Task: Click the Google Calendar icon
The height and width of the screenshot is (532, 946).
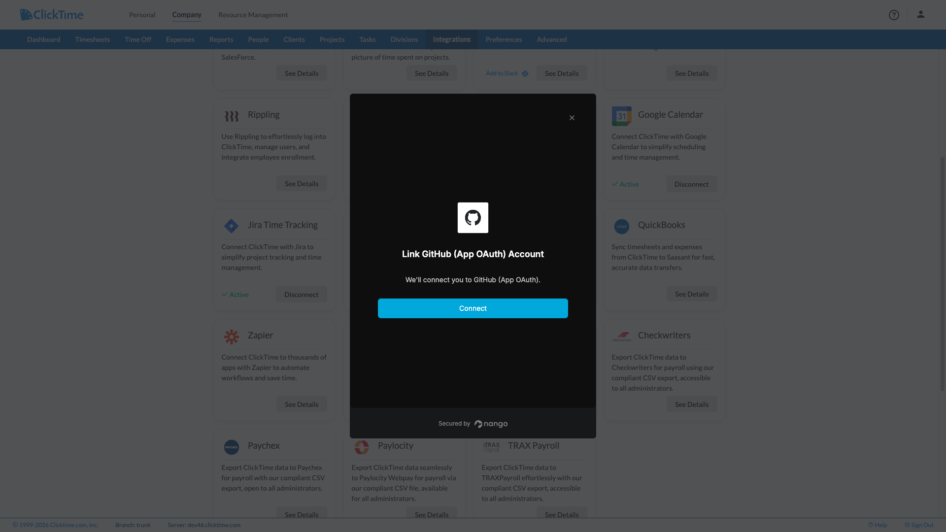Action: [622, 116]
